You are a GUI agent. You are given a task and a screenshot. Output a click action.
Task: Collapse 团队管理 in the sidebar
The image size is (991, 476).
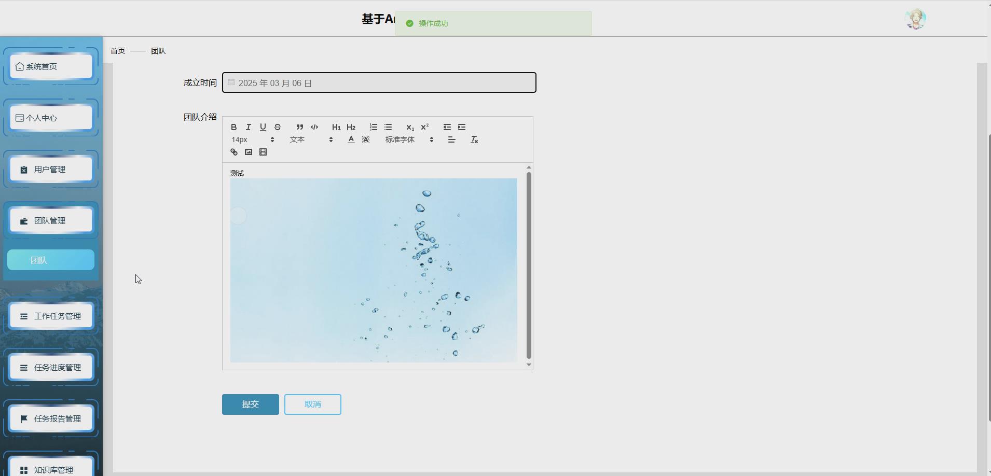click(51, 220)
